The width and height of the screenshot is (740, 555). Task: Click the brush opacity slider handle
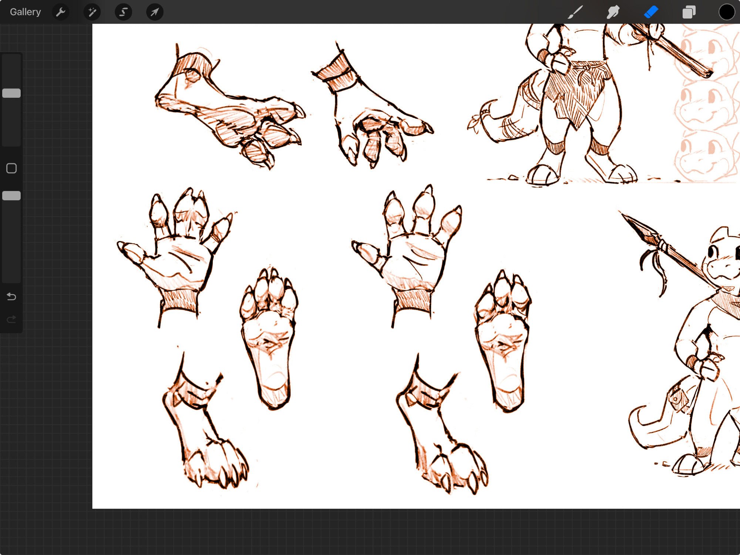click(x=11, y=195)
